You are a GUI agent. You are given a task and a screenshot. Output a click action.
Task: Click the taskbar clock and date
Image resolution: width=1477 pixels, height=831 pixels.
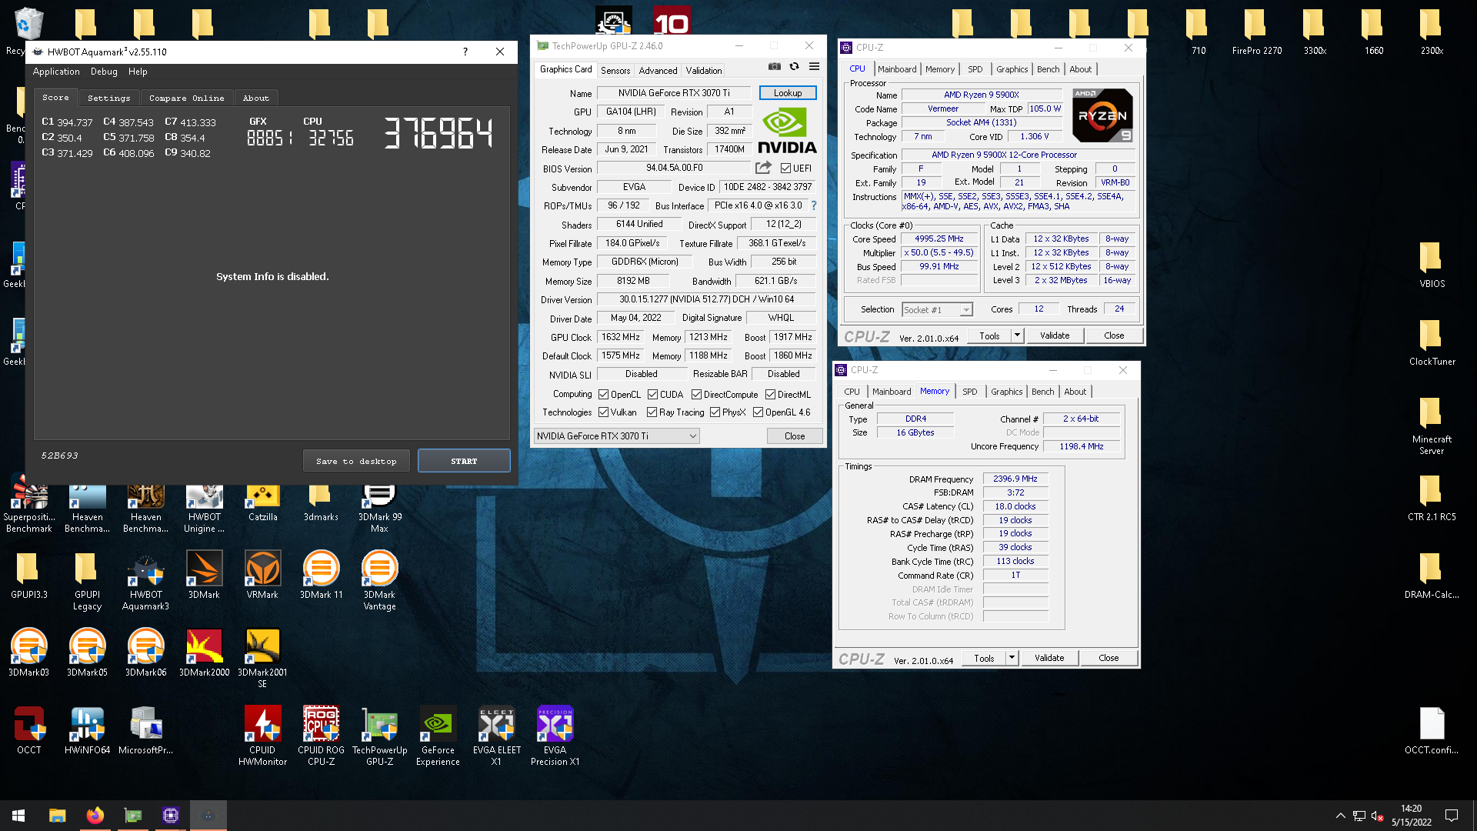coord(1411,816)
